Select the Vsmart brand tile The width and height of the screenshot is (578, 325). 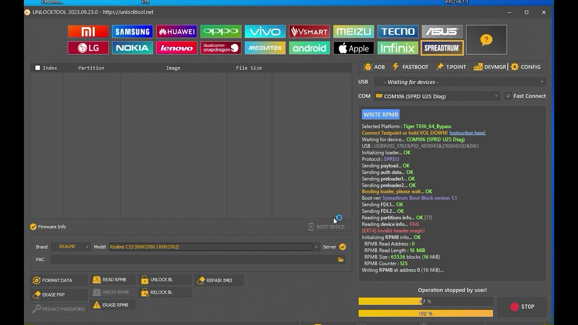click(309, 32)
